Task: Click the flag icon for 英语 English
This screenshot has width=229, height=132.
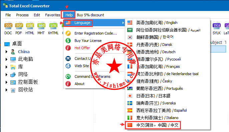Action: click(x=130, y=23)
